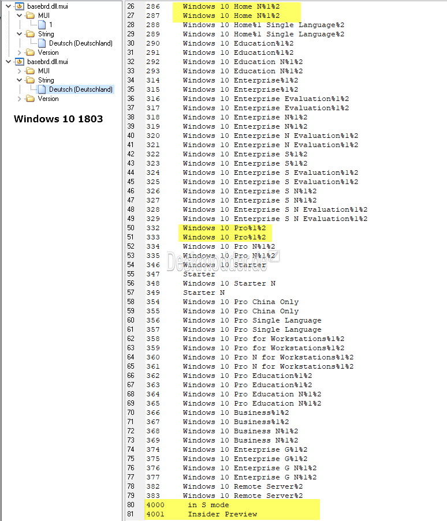Select the lower basebrd.dll.mui file icon

pos(20,62)
